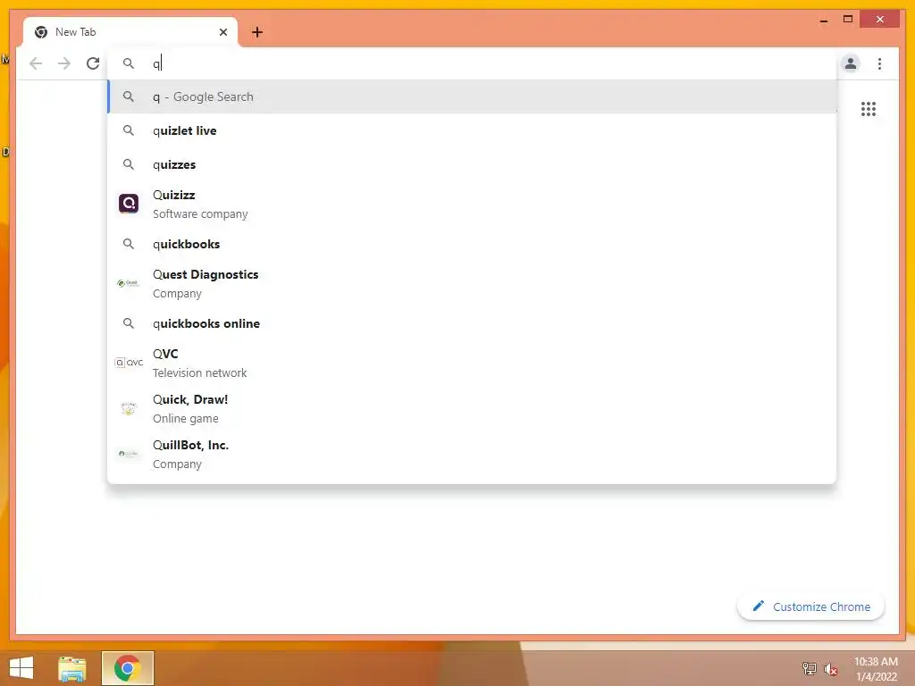Close the New Tab tab
Image resolution: width=915 pixels, height=686 pixels.
click(222, 32)
